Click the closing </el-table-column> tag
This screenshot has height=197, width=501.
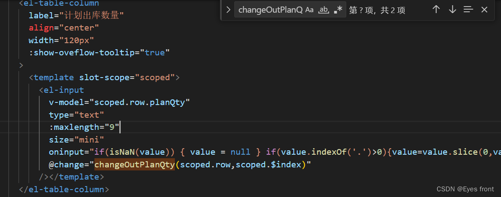coord(64,189)
